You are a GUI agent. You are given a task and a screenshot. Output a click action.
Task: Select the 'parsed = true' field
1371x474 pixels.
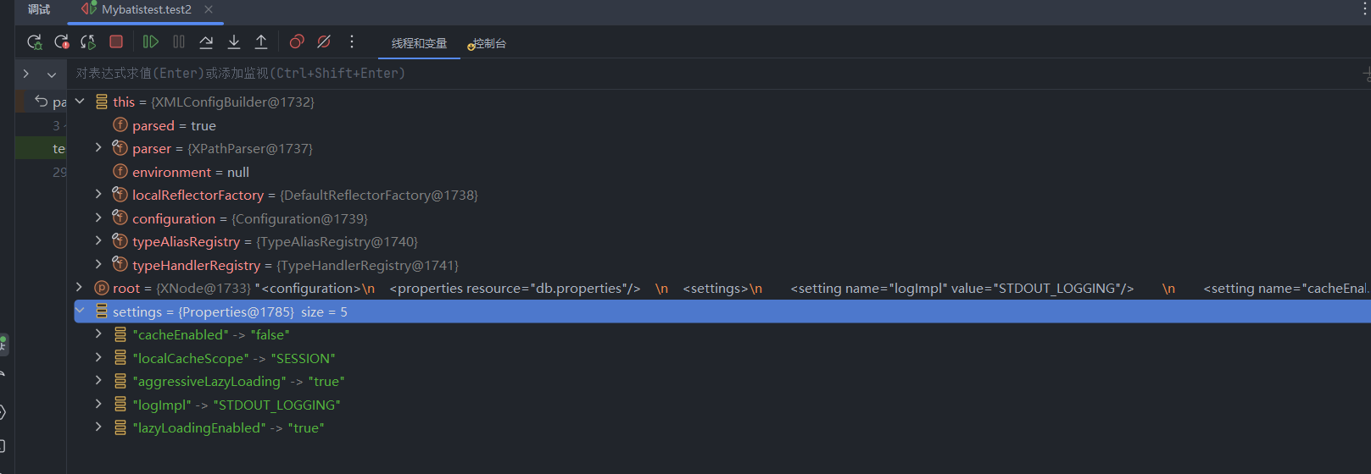tap(174, 125)
